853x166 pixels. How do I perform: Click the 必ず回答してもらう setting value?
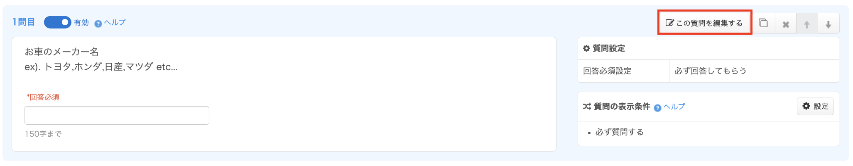(x=710, y=71)
